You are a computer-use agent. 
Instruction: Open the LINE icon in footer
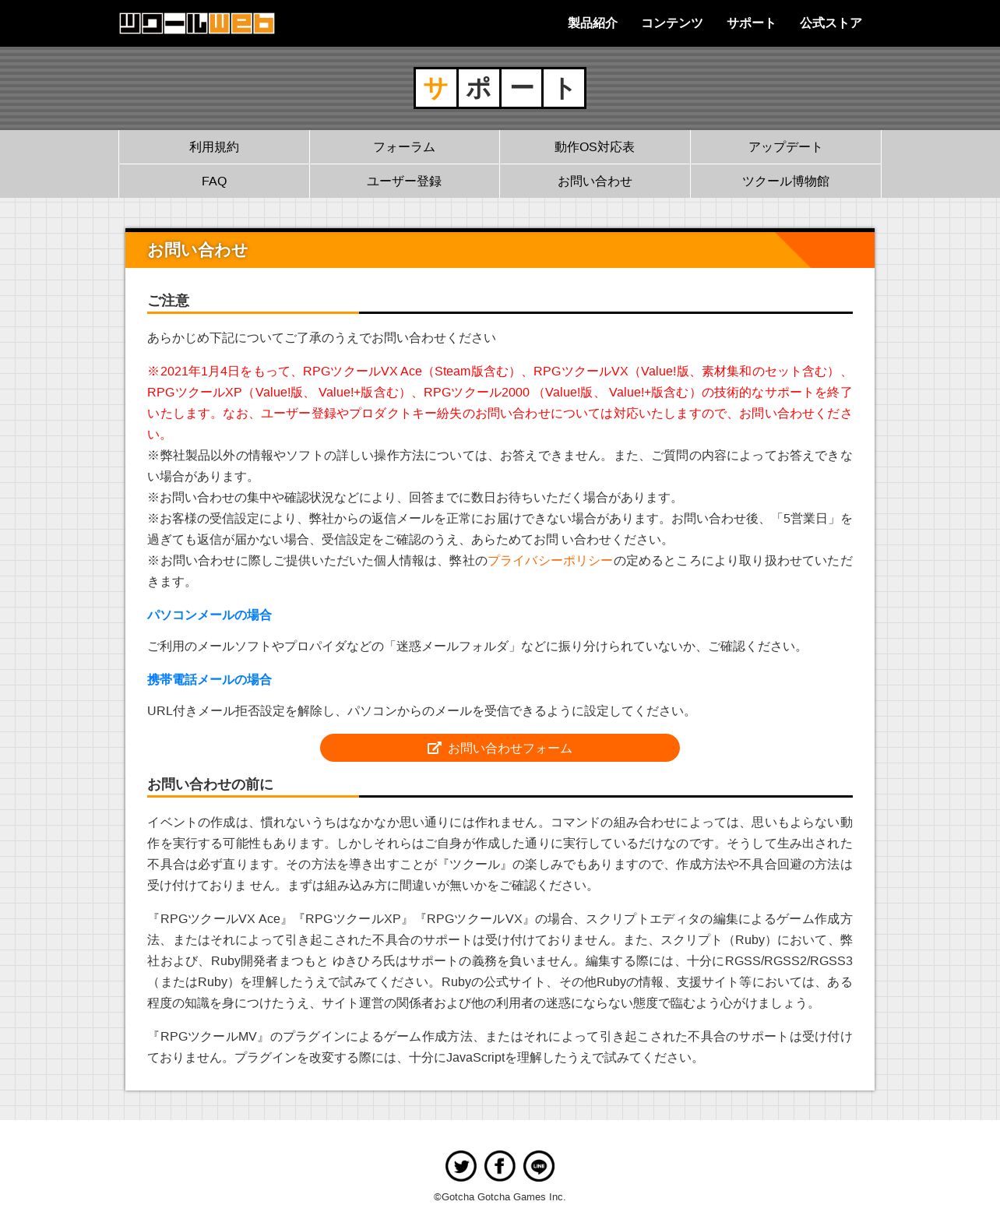coord(539,1166)
